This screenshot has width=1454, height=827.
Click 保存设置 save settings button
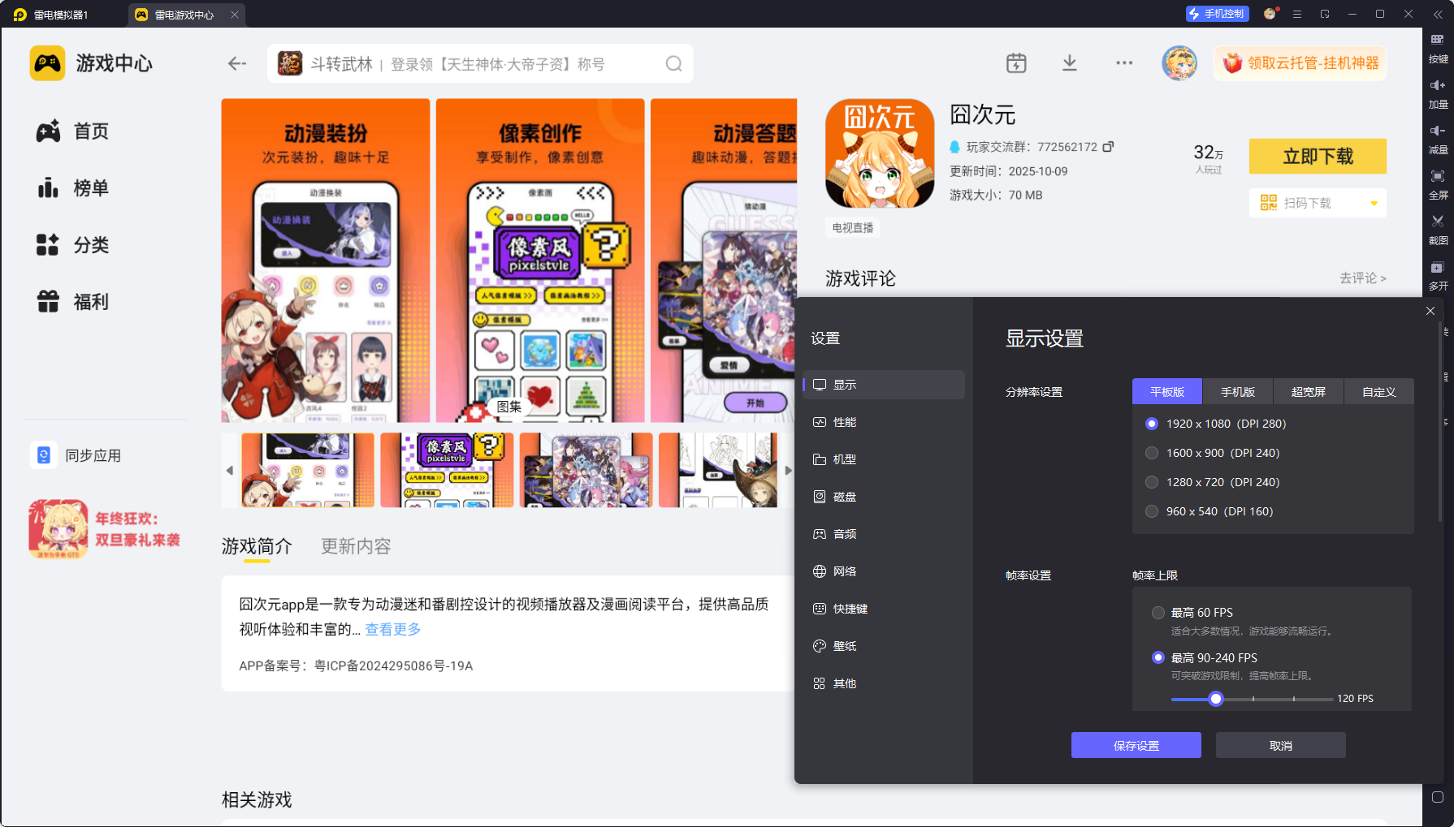pos(1136,745)
